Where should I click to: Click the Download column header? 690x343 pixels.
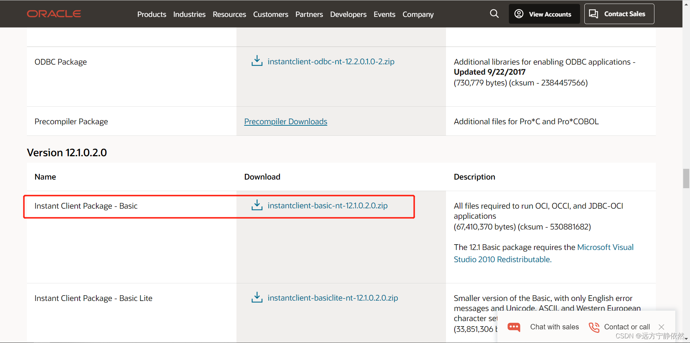262,177
